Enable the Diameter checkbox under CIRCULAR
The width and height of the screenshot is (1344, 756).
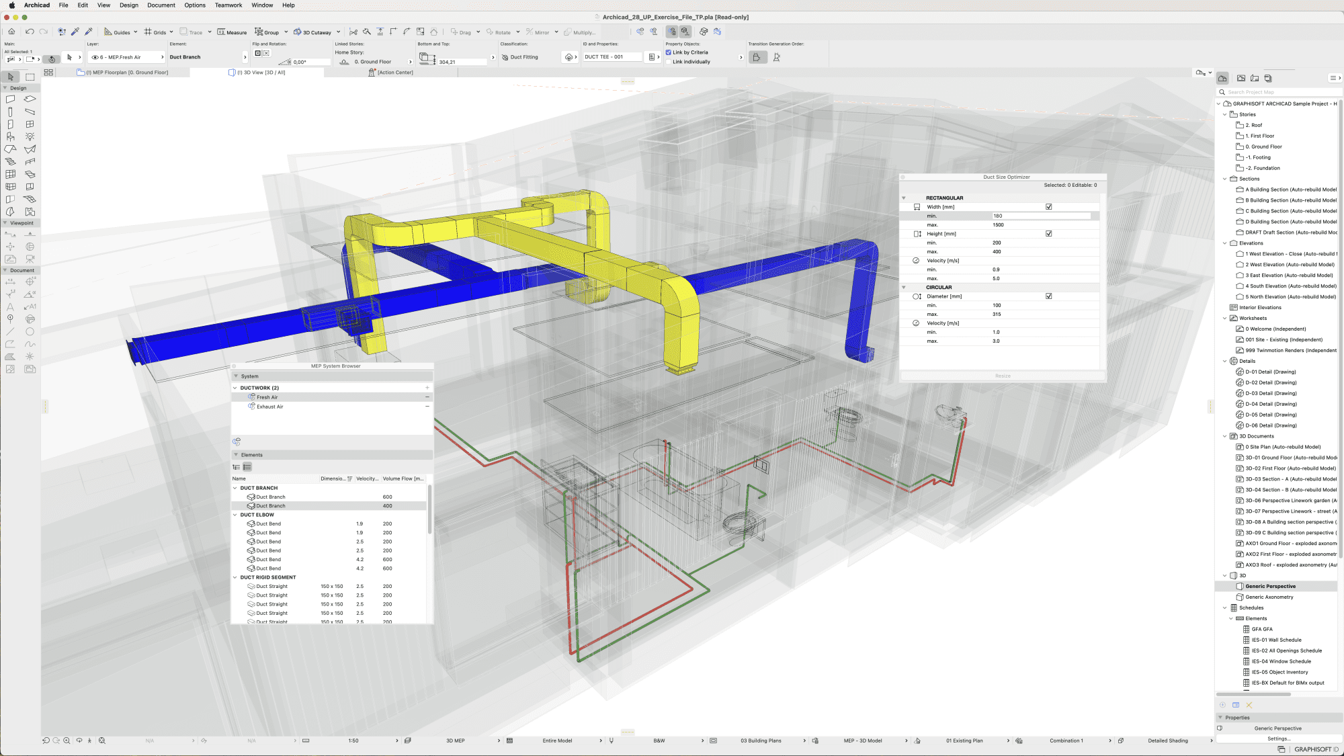tap(1048, 296)
